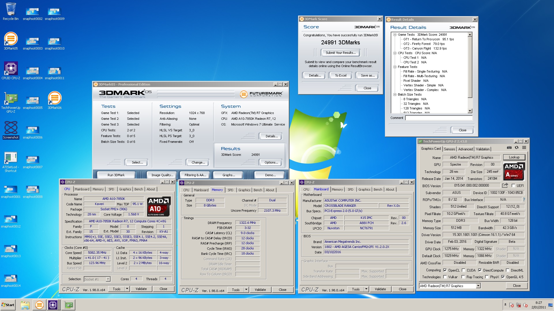The width and height of the screenshot is (554, 311).
Task: Switch to 3DMark05 taskbar button
Action: 39,305
